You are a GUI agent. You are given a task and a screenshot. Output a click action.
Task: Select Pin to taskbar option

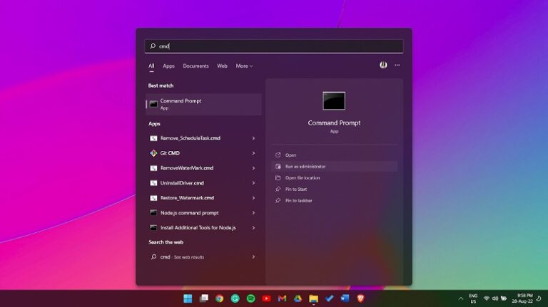298,201
